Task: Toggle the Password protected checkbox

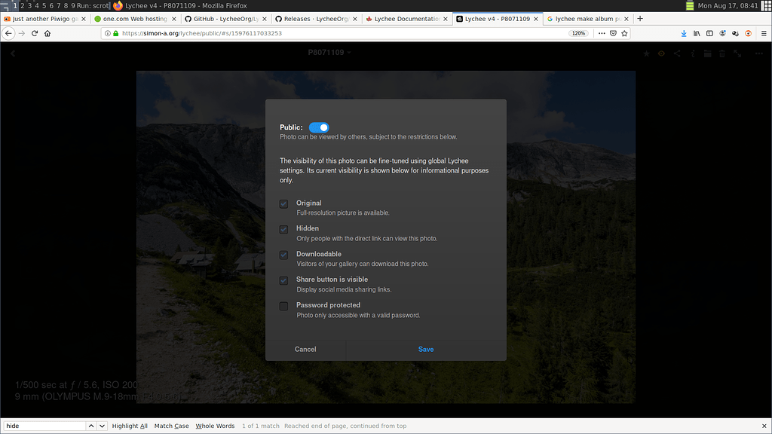Action: click(284, 306)
